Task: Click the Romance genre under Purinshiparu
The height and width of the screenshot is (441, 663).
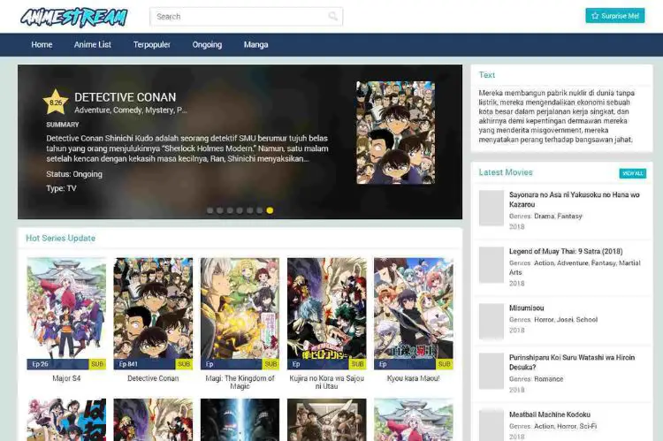Action: click(x=549, y=379)
